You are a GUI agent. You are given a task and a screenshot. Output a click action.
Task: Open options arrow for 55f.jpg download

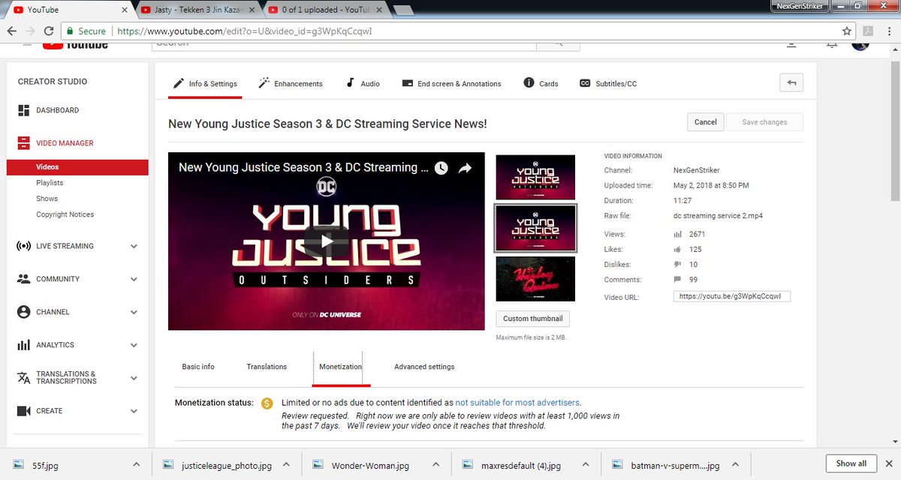tap(136, 465)
